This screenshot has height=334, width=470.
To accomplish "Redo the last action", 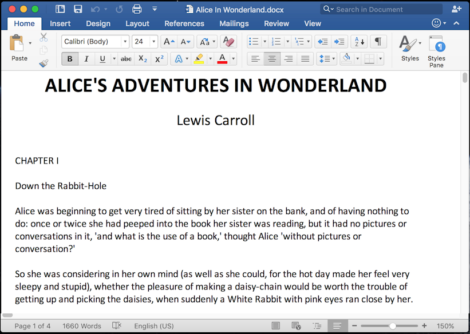I will [119, 10].
